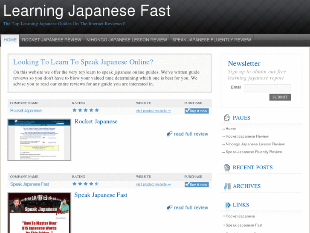Image resolution: width=310 pixels, height=233 pixels.
Task: Submit the newsletter signup form
Action: (x=280, y=97)
